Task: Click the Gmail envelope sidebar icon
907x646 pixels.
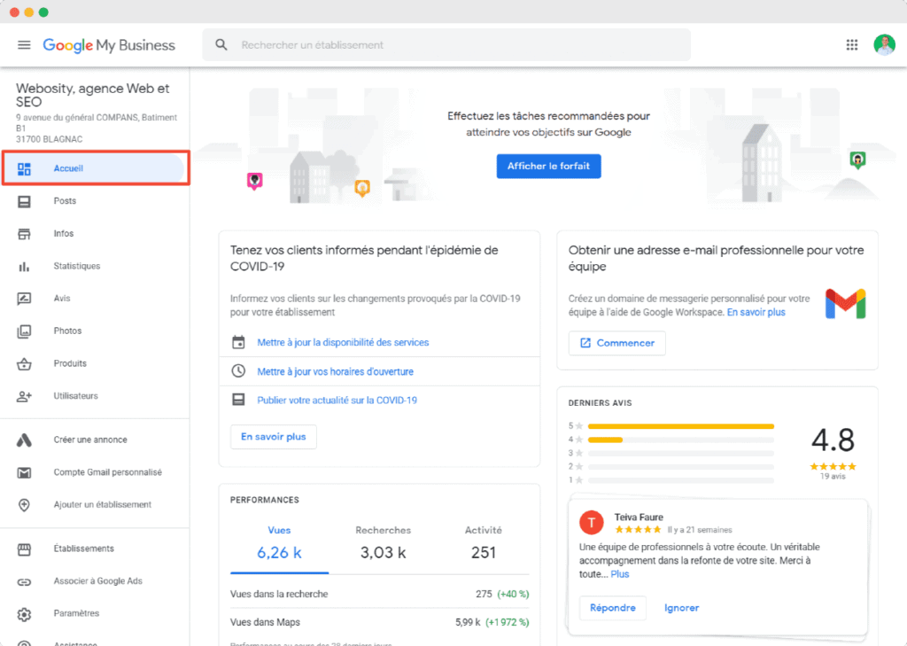Action: [x=24, y=472]
